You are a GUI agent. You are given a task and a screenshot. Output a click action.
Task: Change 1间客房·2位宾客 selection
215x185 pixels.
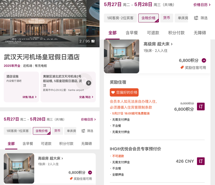(120, 18)
